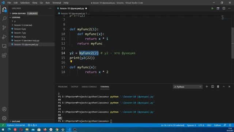Viewport: 234px width, 132px height.
Task: Click the open changes icon in editor toolbar
Action: (218, 8)
